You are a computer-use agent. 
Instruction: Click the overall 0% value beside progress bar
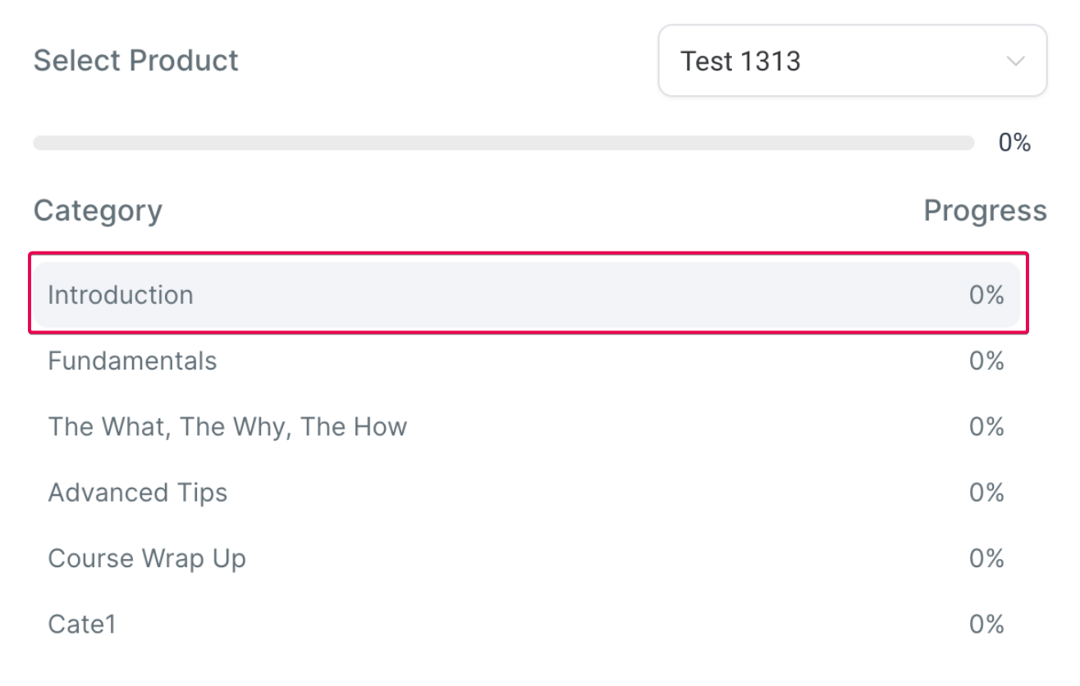point(1014,143)
